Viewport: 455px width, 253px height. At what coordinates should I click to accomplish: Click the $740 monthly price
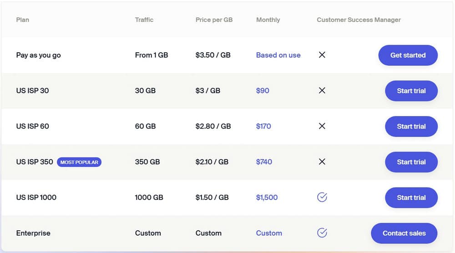[264, 162]
